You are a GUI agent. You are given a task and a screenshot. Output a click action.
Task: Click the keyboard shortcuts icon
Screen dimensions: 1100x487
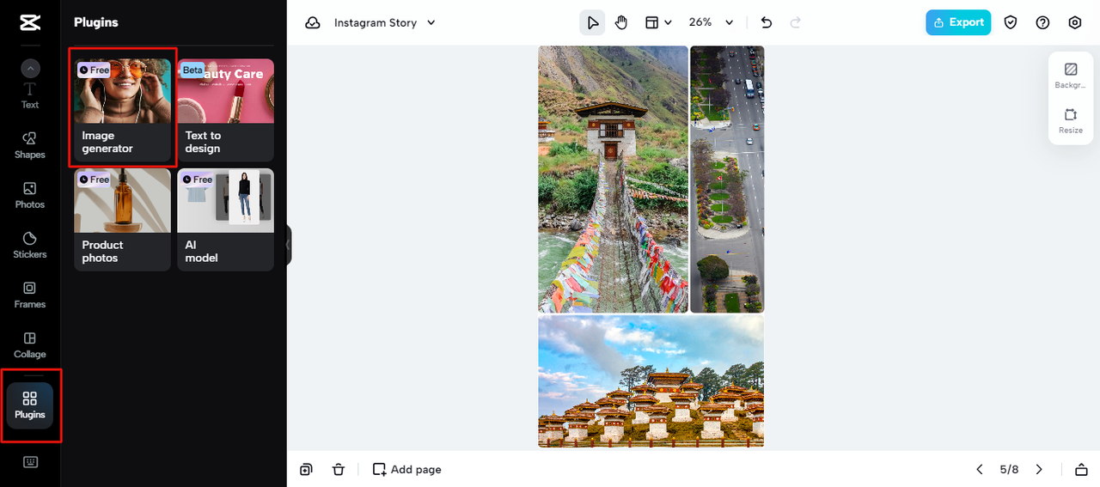tap(30, 462)
